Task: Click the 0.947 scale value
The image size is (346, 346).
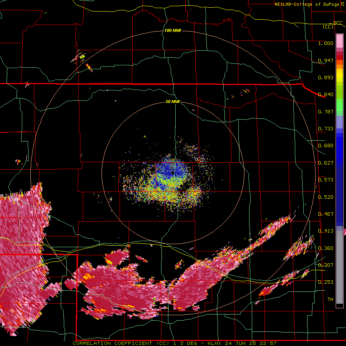Action: tap(326, 60)
